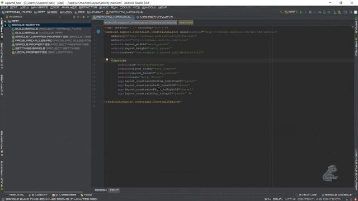Open the Code menu
The image size is (358, 201).
click(55, 7)
